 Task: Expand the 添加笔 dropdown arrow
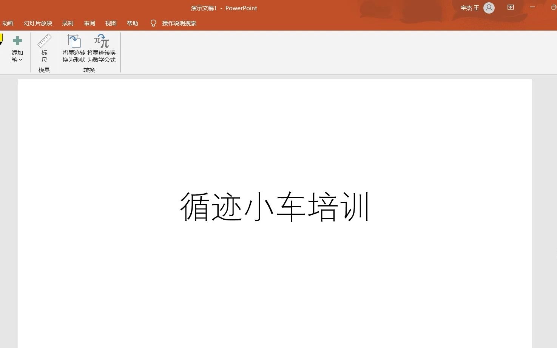coord(20,60)
